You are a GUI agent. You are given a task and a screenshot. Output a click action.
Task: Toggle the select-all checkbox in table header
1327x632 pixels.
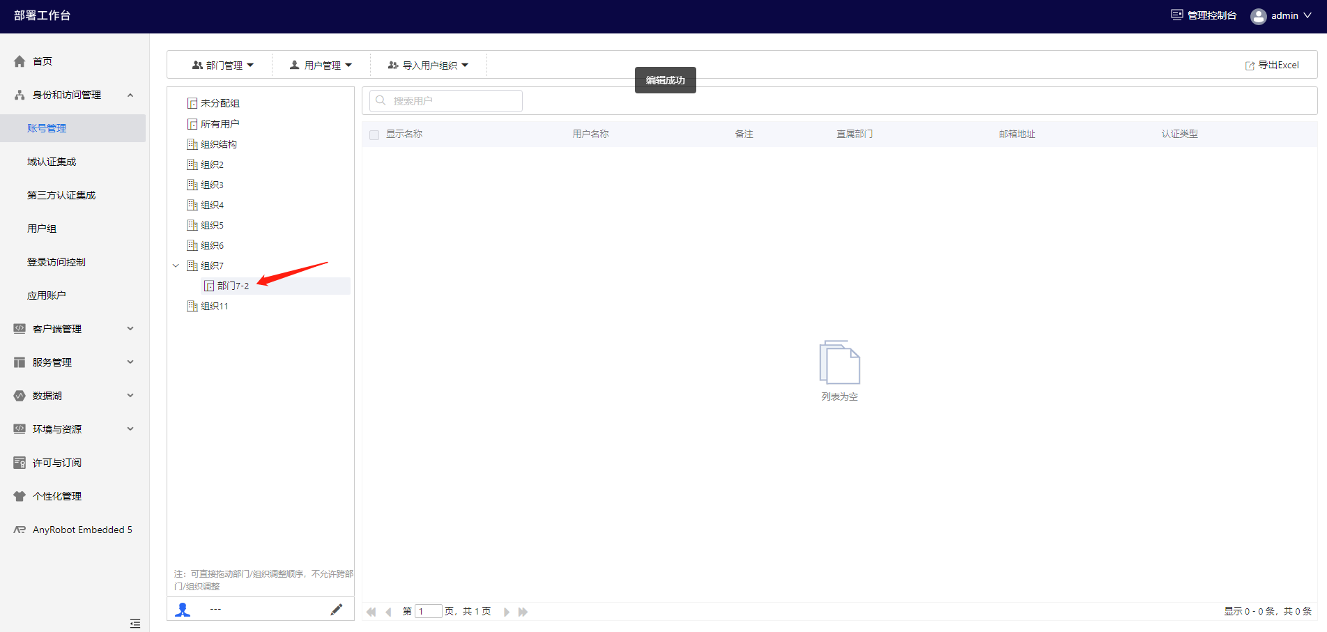tap(374, 134)
